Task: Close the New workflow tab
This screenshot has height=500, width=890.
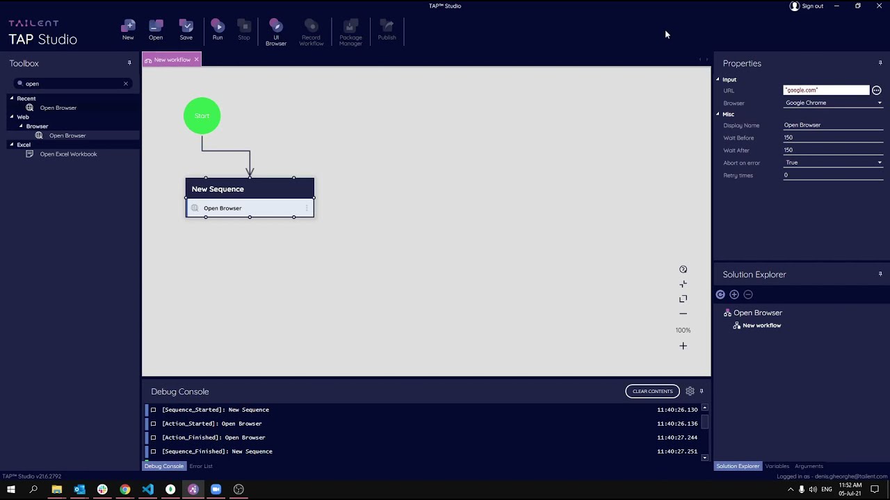Action: pyautogui.click(x=197, y=60)
